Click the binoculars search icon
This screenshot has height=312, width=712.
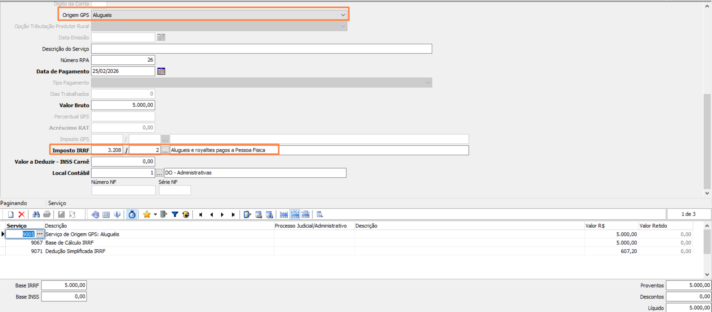[x=36, y=215]
